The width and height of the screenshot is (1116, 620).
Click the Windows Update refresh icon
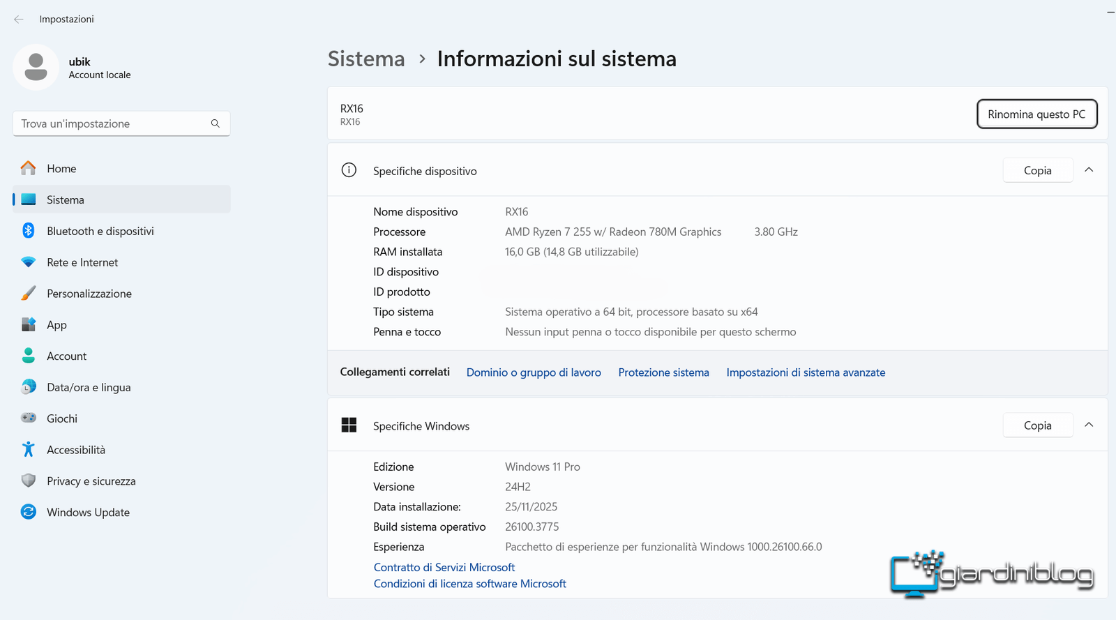click(28, 513)
